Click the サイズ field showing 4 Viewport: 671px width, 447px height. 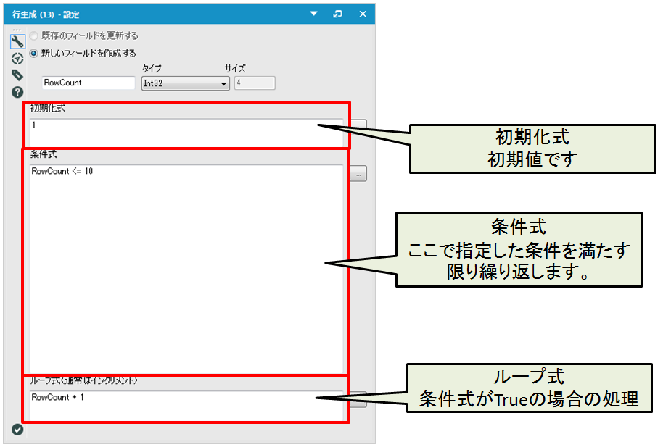click(x=254, y=83)
